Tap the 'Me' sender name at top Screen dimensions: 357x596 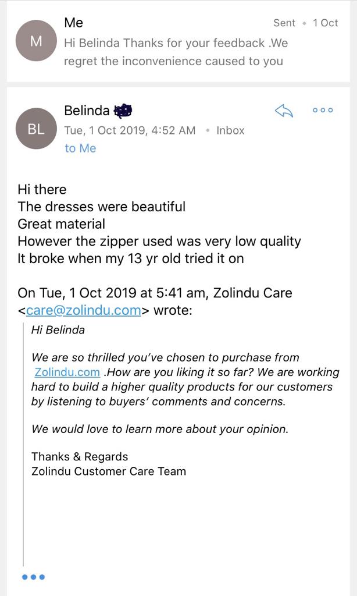click(73, 23)
